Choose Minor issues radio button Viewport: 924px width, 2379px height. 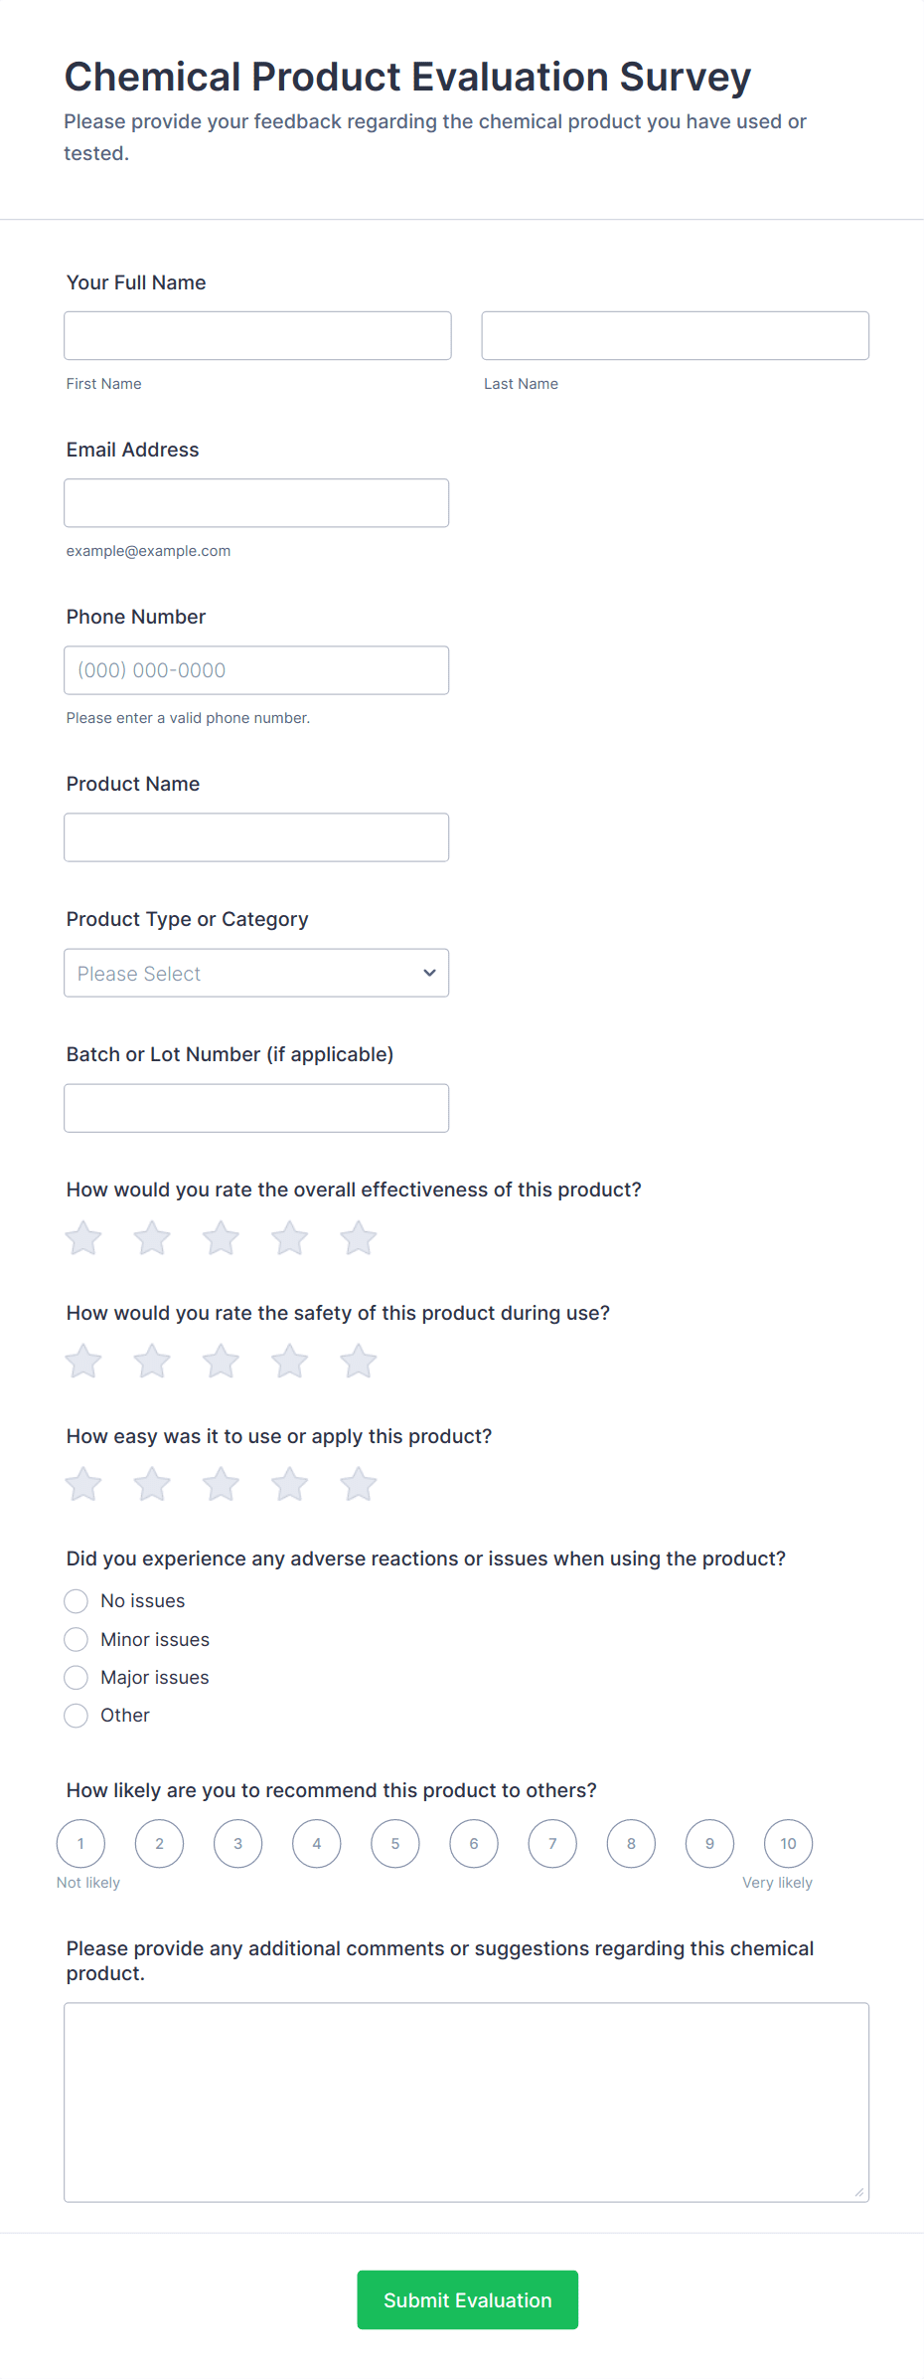pos(77,1639)
